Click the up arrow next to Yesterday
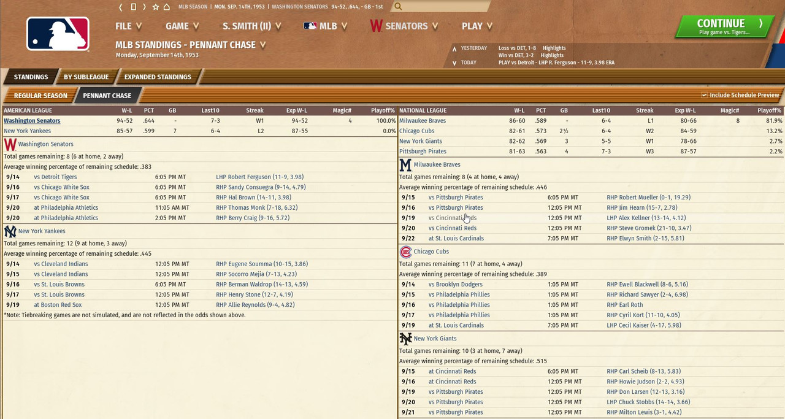 (x=454, y=48)
